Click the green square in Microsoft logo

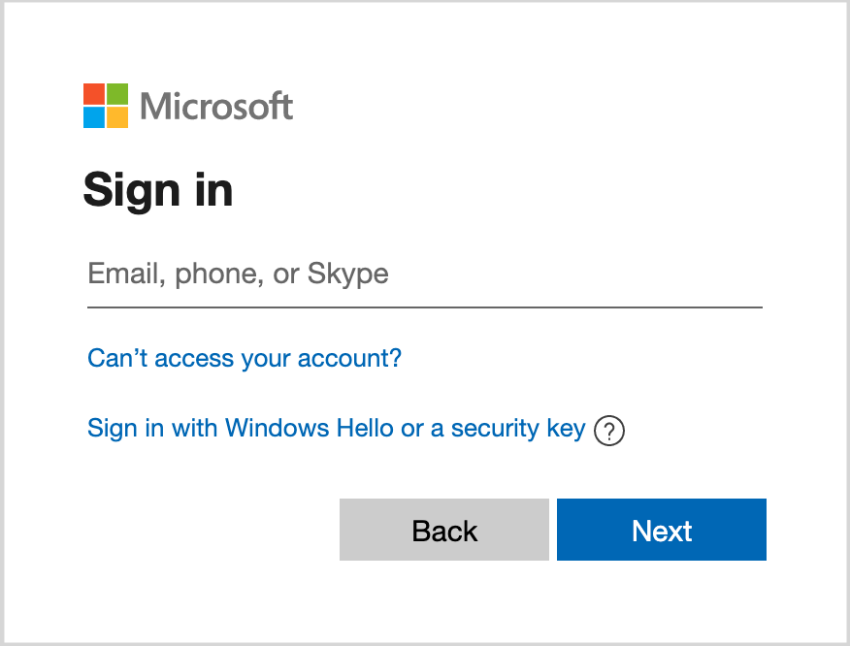tap(117, 94)
